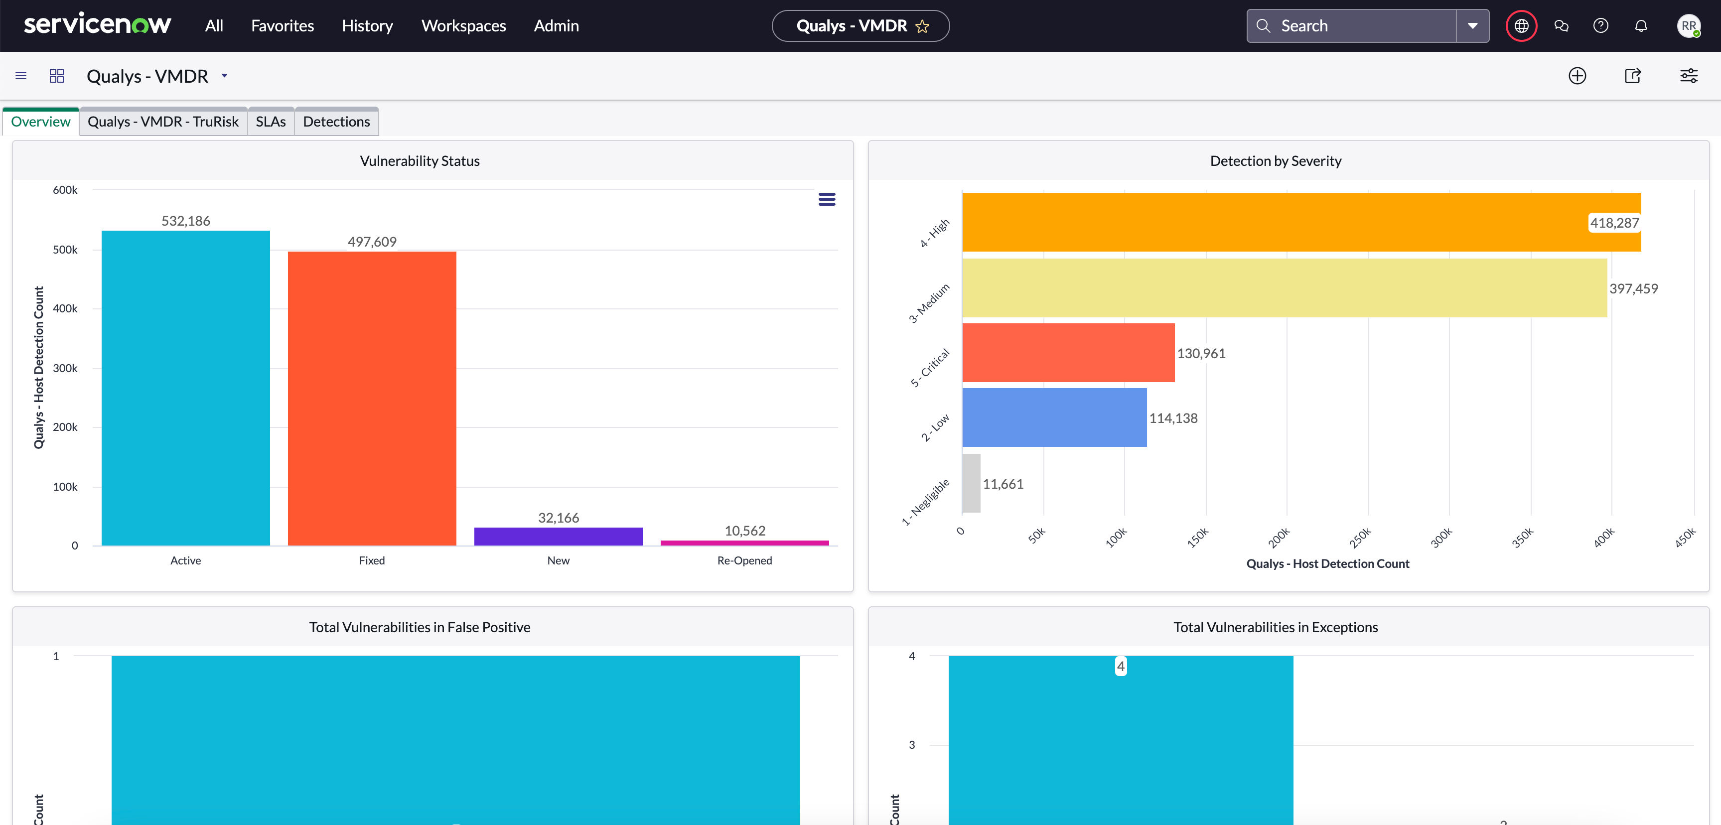Click the 418,287 data label
This screenshot has height=825, width=1721.
click(x=1614, y=223)
